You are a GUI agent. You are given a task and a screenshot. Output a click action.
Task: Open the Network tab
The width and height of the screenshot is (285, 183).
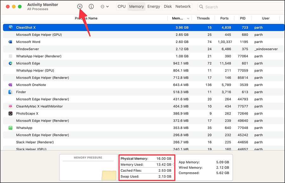(x=183, y=7)
